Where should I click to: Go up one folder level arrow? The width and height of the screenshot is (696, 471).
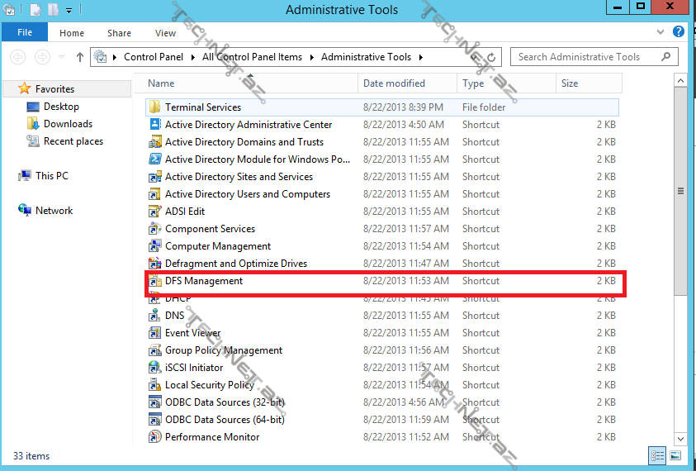click(x=80, y=57)
